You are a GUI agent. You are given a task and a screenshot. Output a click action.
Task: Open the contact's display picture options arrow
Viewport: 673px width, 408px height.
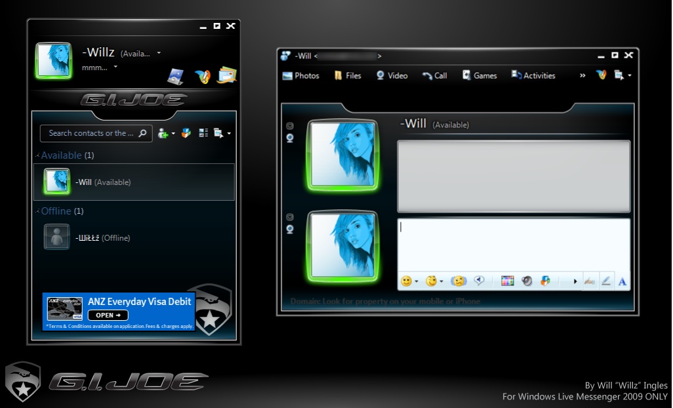(x=290, y=126)
